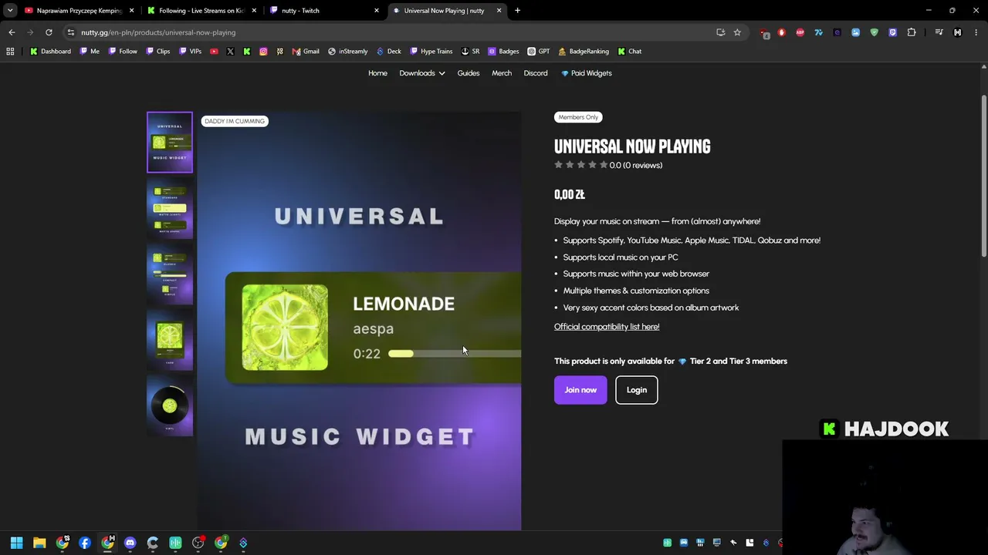988x555 pixels.
Task: Open Facebook from the taskbar
Action: 85,543
